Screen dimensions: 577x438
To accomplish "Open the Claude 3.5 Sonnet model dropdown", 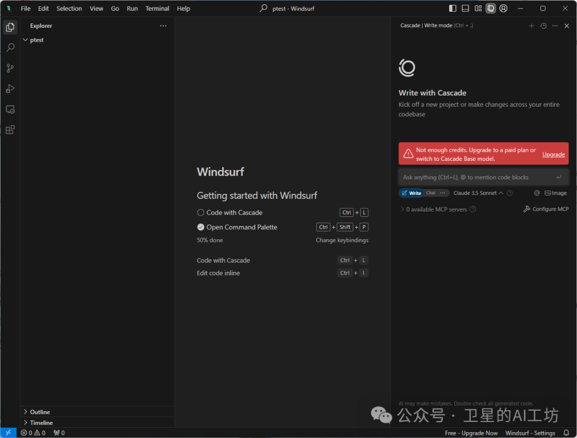I will tap(478, 193).
